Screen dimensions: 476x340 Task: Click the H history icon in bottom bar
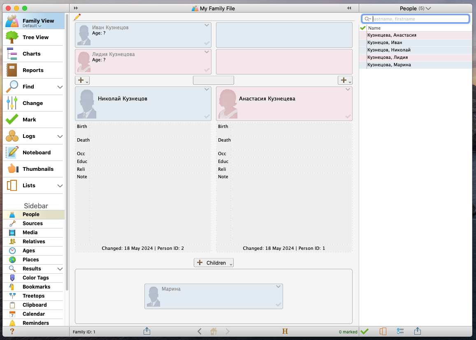click(x=285, y=331)
